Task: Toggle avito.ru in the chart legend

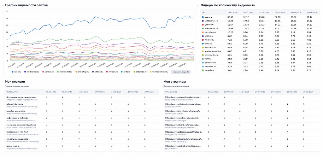Action: tap(126, 72)
